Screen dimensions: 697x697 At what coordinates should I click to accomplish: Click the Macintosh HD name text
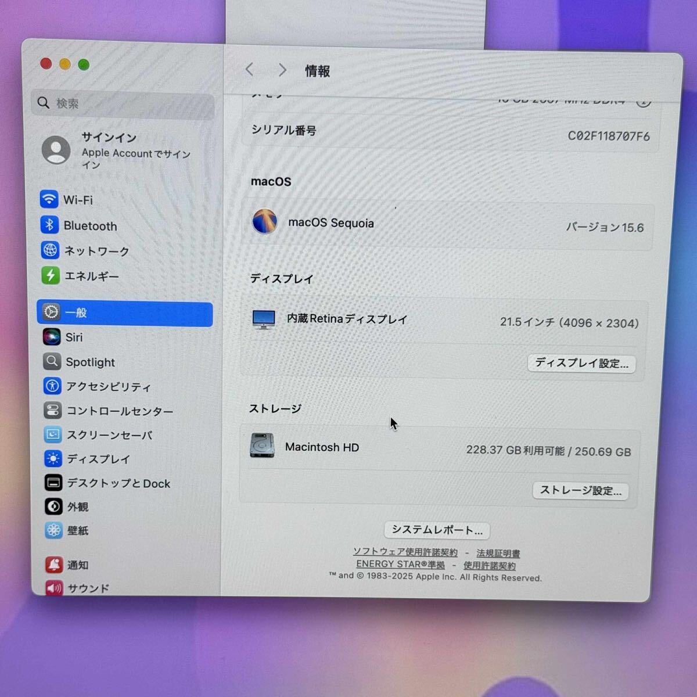[x=322, y=447]
